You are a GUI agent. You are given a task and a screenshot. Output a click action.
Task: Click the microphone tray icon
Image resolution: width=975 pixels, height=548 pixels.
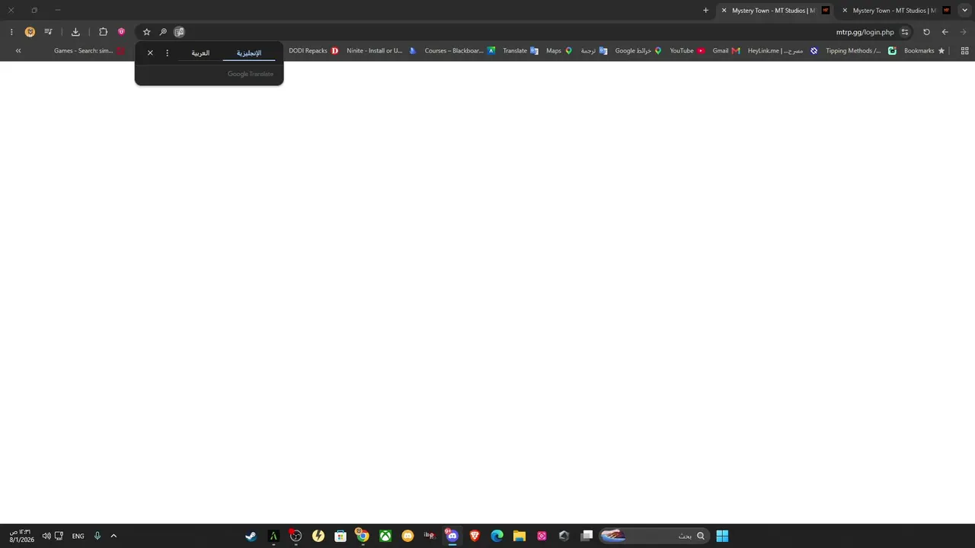97,536
